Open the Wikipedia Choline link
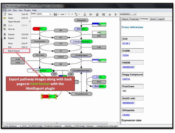Viewport: 175px width, 133px height. pyautogui.click(x=126, y=115)
